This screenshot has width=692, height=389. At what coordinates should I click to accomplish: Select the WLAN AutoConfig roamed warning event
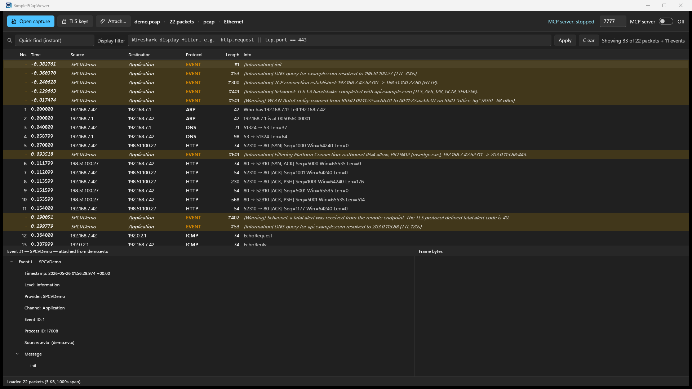(346, 100)
